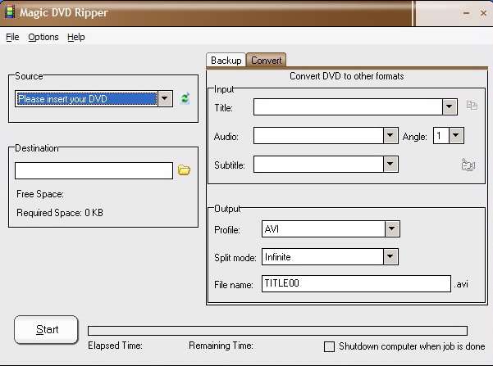Select the Convert tab
The height and width of the screenshot is (366, 493).
click(267, 61)
